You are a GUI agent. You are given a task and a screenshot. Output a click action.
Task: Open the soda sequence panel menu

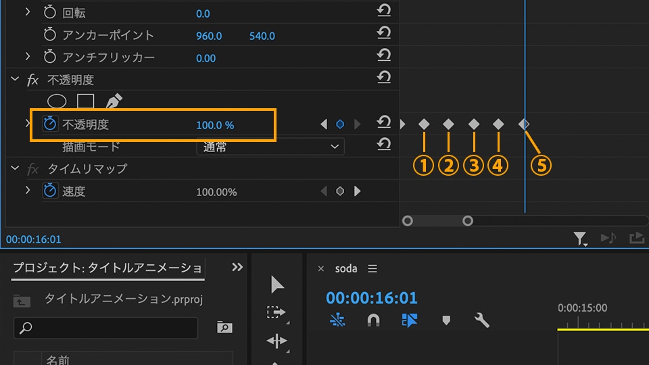click(372, 269)
